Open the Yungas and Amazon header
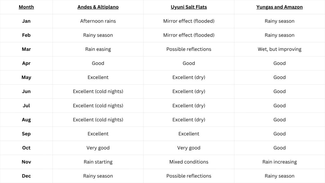325x183 pixels. pyautogui.click(x=279, y=7)
